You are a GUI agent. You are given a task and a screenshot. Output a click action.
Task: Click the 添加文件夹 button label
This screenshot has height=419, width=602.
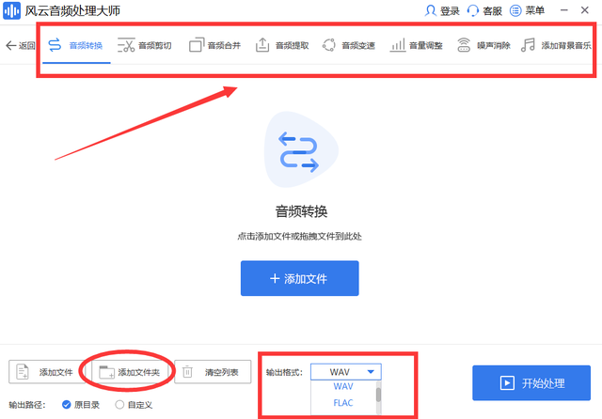coord(138,372)
